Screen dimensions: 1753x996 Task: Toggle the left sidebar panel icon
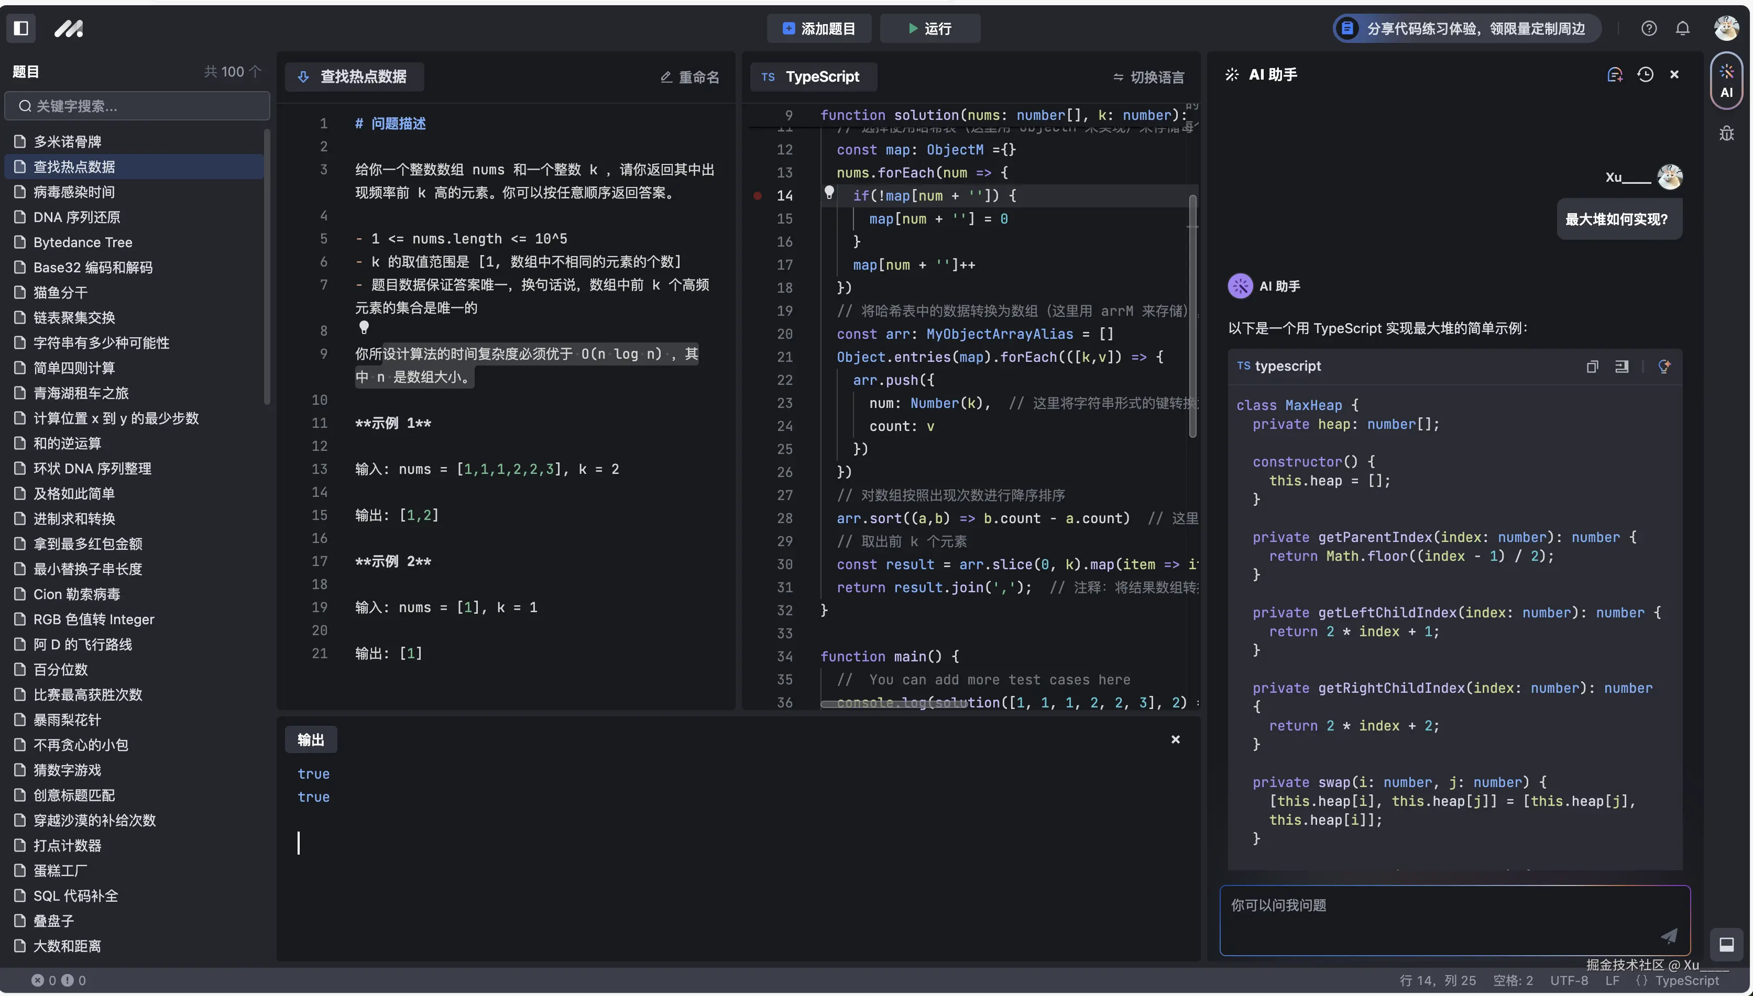click(x=21, y=28)
